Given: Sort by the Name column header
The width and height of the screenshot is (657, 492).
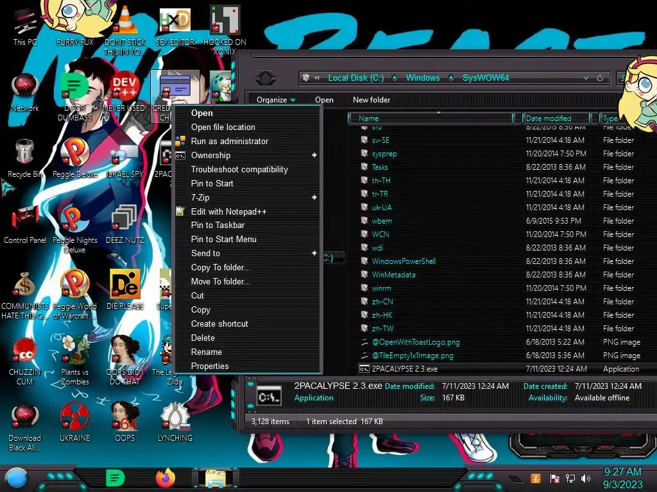Looking at the screenshot, I should pos(431,119).
